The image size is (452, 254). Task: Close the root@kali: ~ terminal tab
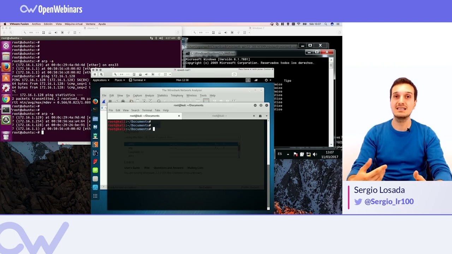tap(254, 116)
